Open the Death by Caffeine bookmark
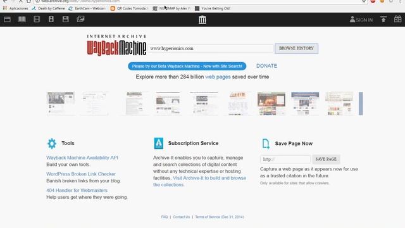 tap(48, 8)
